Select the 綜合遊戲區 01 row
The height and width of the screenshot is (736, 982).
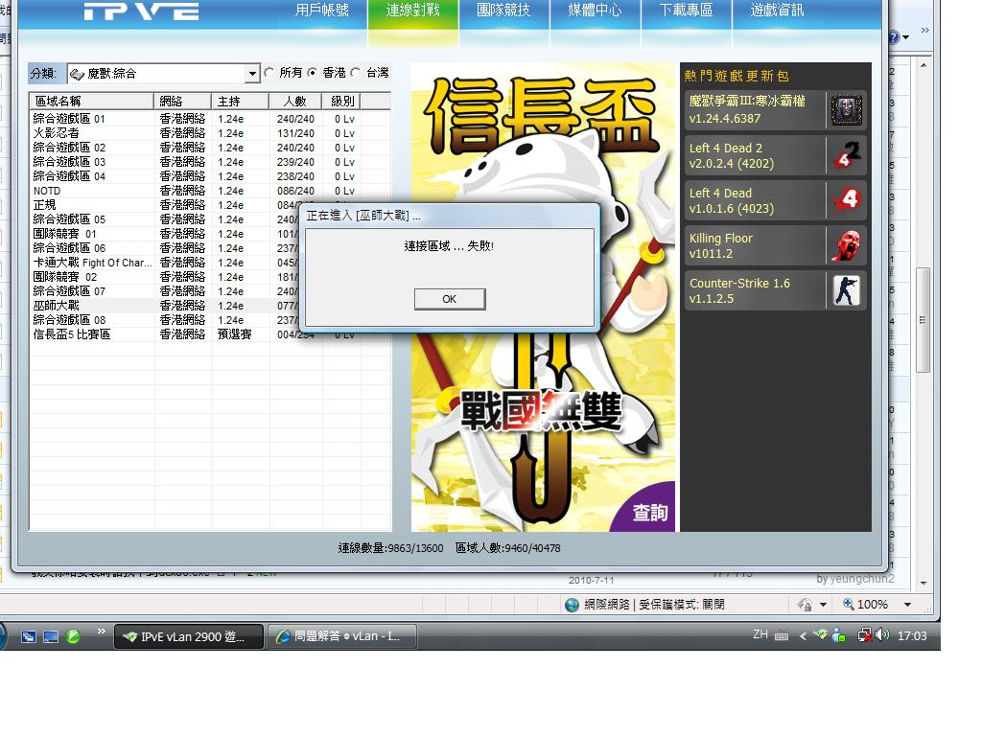pyautogui.click(x=210, y=119)
